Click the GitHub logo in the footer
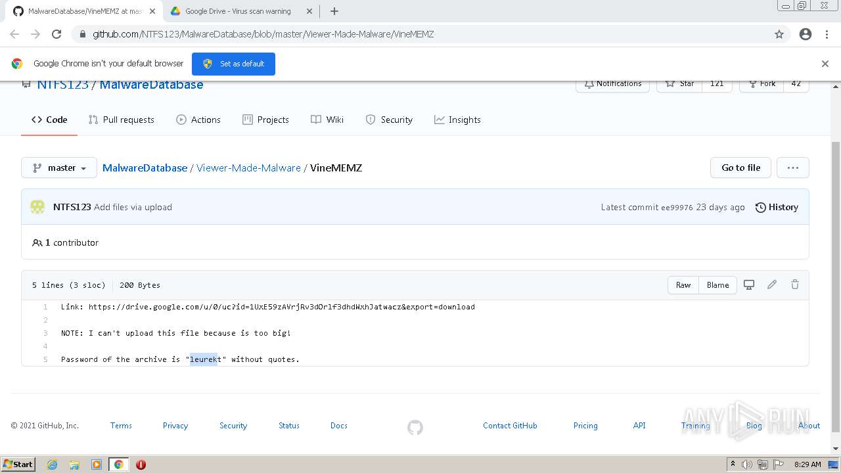The width and height of the screenshot is (841, 473). point(415,428)
